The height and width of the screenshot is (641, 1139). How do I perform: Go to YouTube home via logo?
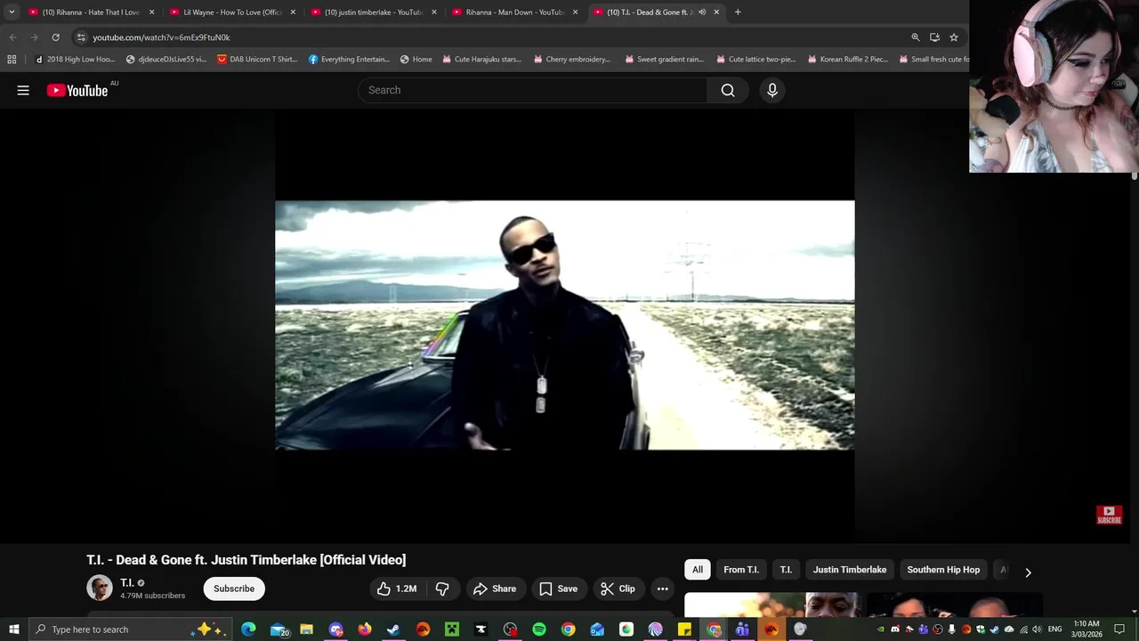coord(77,90)
